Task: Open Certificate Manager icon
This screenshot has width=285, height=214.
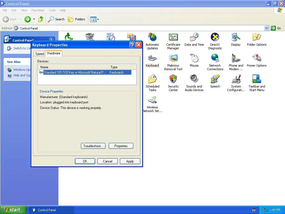Action: (173, 41)
